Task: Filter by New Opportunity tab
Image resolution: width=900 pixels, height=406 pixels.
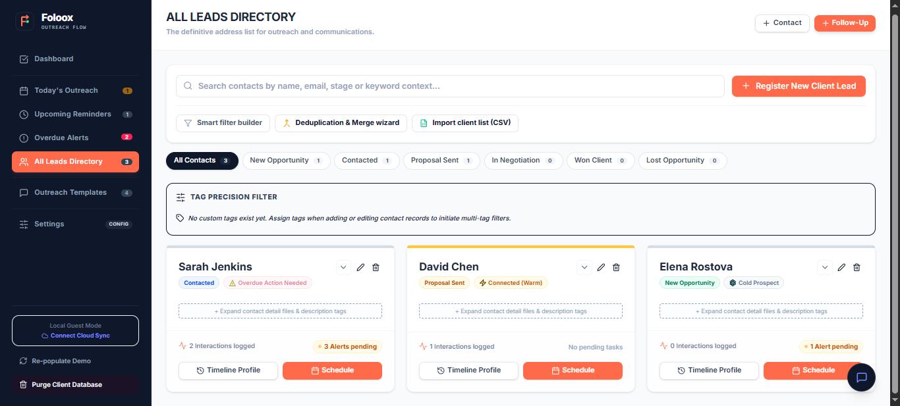Action: click(x=286, y=161)
